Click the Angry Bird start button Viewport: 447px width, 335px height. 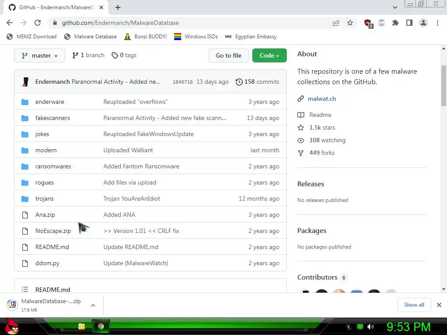click(x=12, y=326)
